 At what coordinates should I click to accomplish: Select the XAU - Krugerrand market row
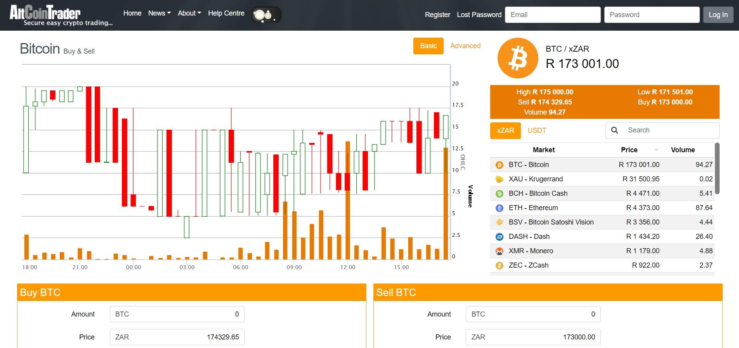click(x=602, y=179)
